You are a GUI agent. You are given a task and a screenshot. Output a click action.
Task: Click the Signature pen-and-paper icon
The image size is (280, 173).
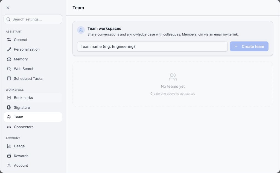pyautogui.click(x=9, y=107)
